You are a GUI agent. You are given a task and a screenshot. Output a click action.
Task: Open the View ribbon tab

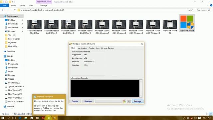(x=31, y=5)
